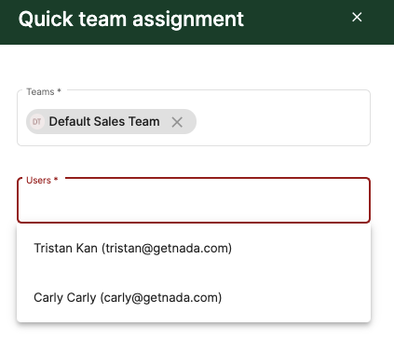Select the Default Sales Team chip label
This screenshot has height=340, width=394.
(104, 121)
